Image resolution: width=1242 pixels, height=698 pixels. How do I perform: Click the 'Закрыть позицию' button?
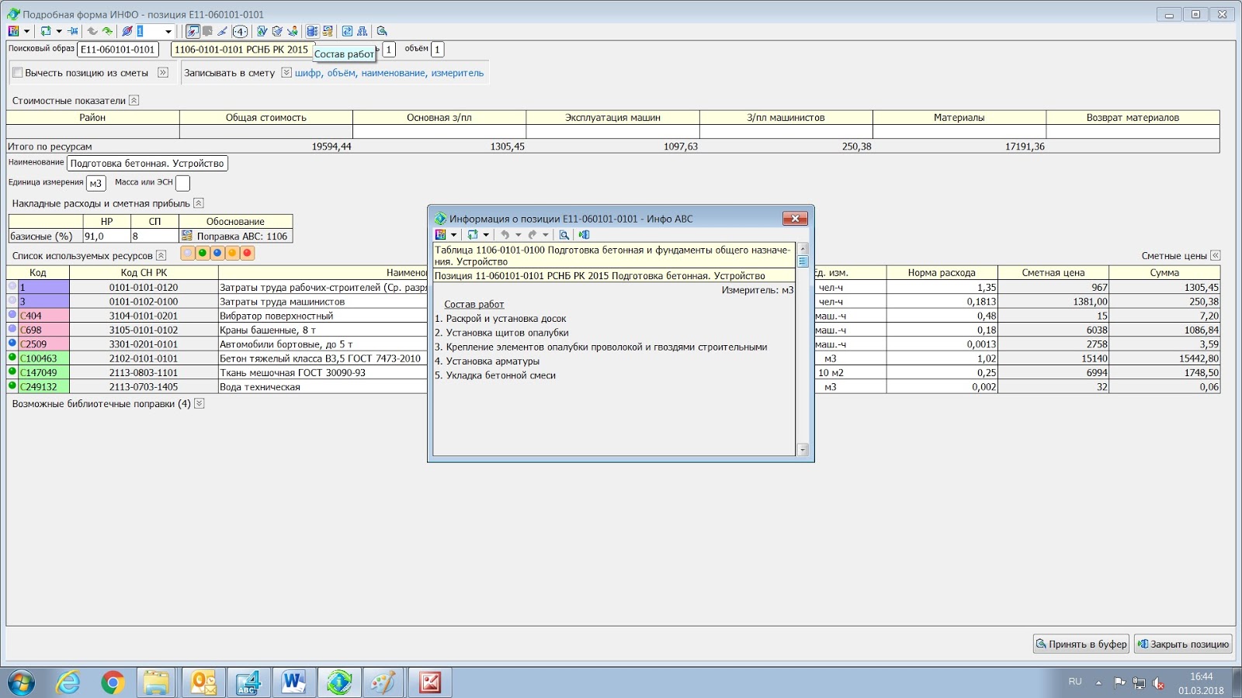1183,644
